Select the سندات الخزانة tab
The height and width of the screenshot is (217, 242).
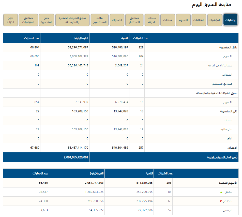point(152,20)
